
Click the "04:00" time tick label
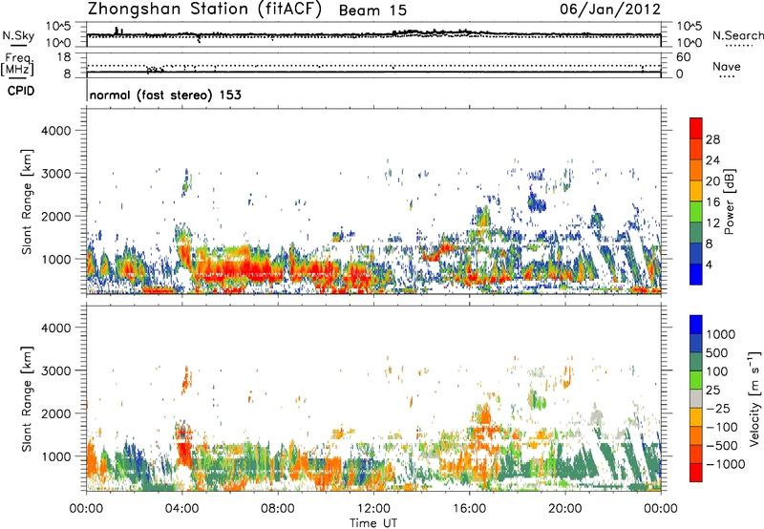pyautogui.click(x=182, y=509)
